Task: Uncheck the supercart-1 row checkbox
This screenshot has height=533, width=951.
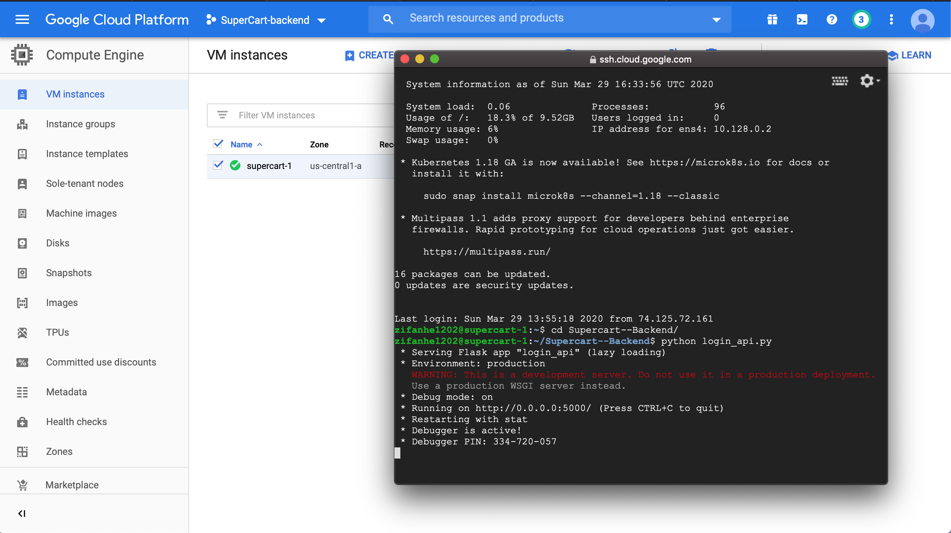Action: click(218, 165)
